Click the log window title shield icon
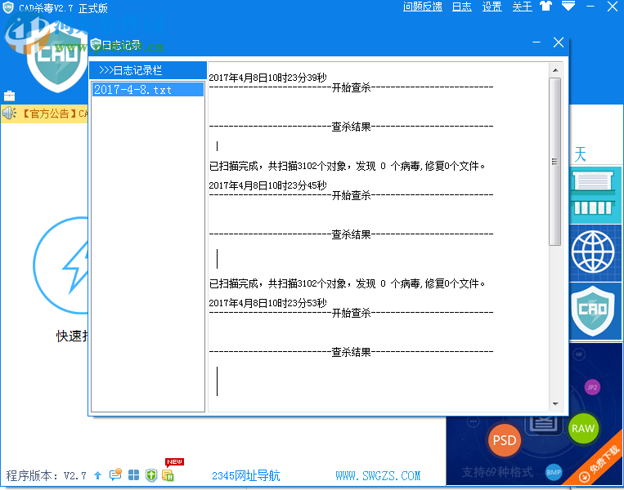 click(x=96, y=45)
